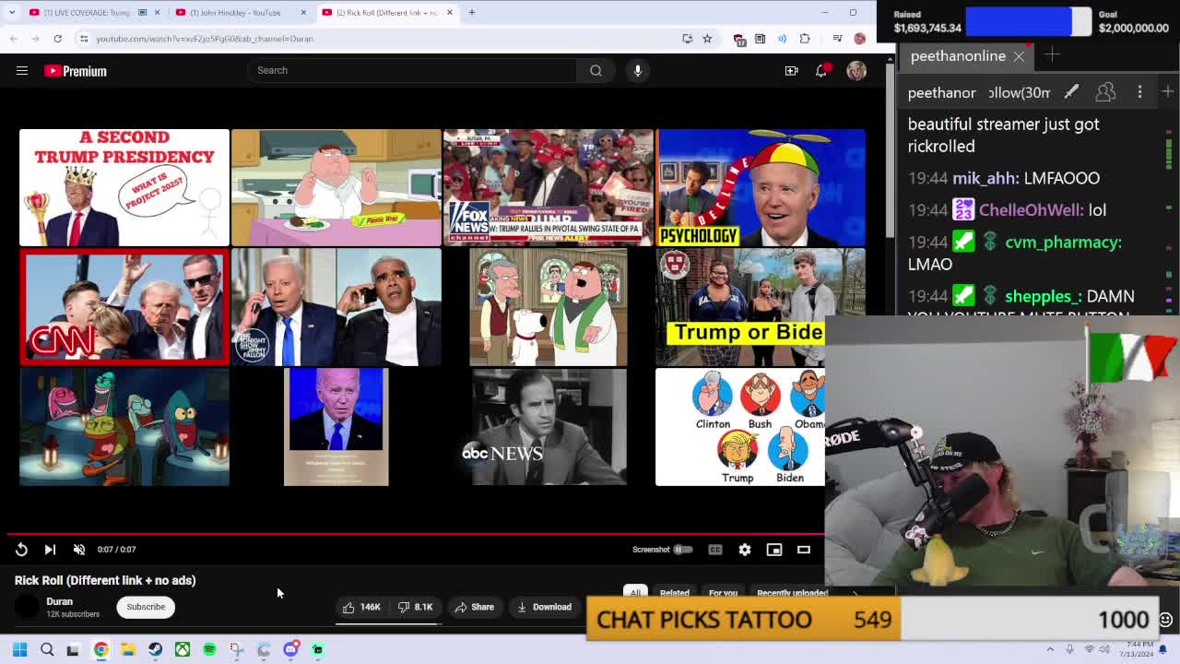Open Duran channel avatar
Image resolution: width=1180 pixels, height=664 pixels.
tap(28, 607)
